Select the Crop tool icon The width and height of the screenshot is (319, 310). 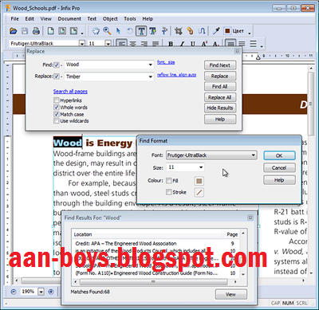point(179,31)
